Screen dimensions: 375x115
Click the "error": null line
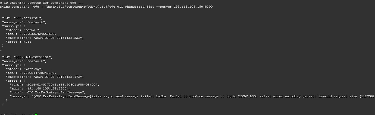(x=18, y=42)
